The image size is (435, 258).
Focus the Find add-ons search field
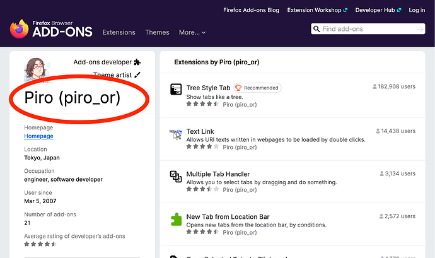click(368, 29)
